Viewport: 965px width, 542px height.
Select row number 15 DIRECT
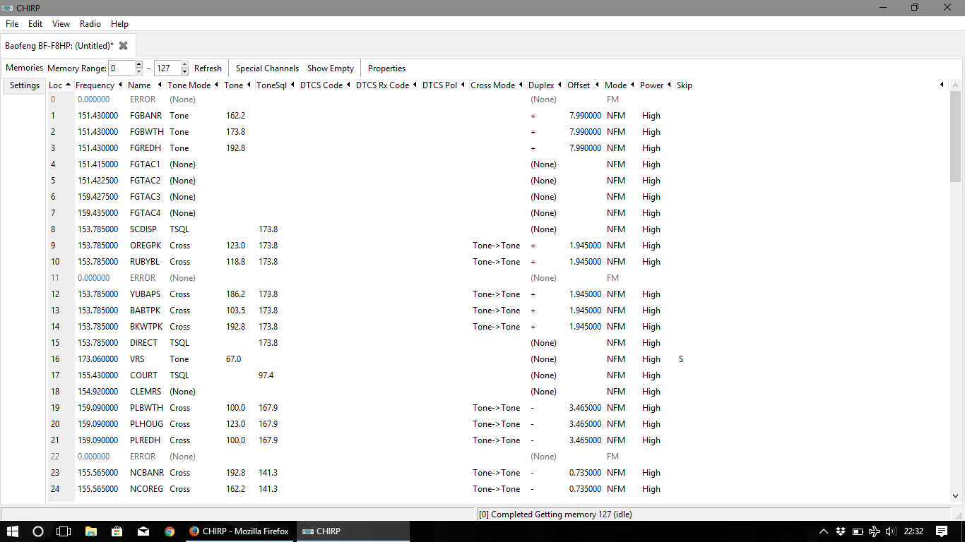click(x=55, y=343)
